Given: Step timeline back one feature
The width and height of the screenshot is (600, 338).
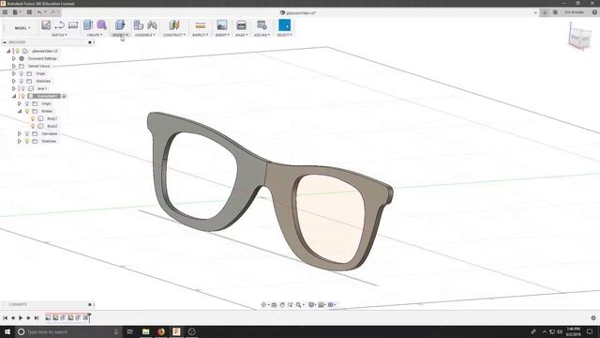Looking at the screenshot, I should (x=13, y=317).
